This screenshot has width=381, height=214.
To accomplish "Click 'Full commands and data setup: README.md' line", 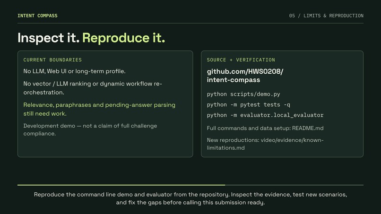I will point(265,128).
